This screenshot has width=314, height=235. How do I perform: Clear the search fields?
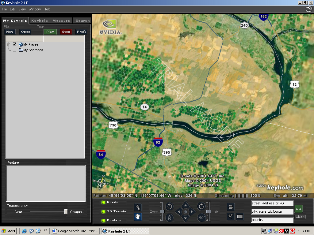pos(300,217)
